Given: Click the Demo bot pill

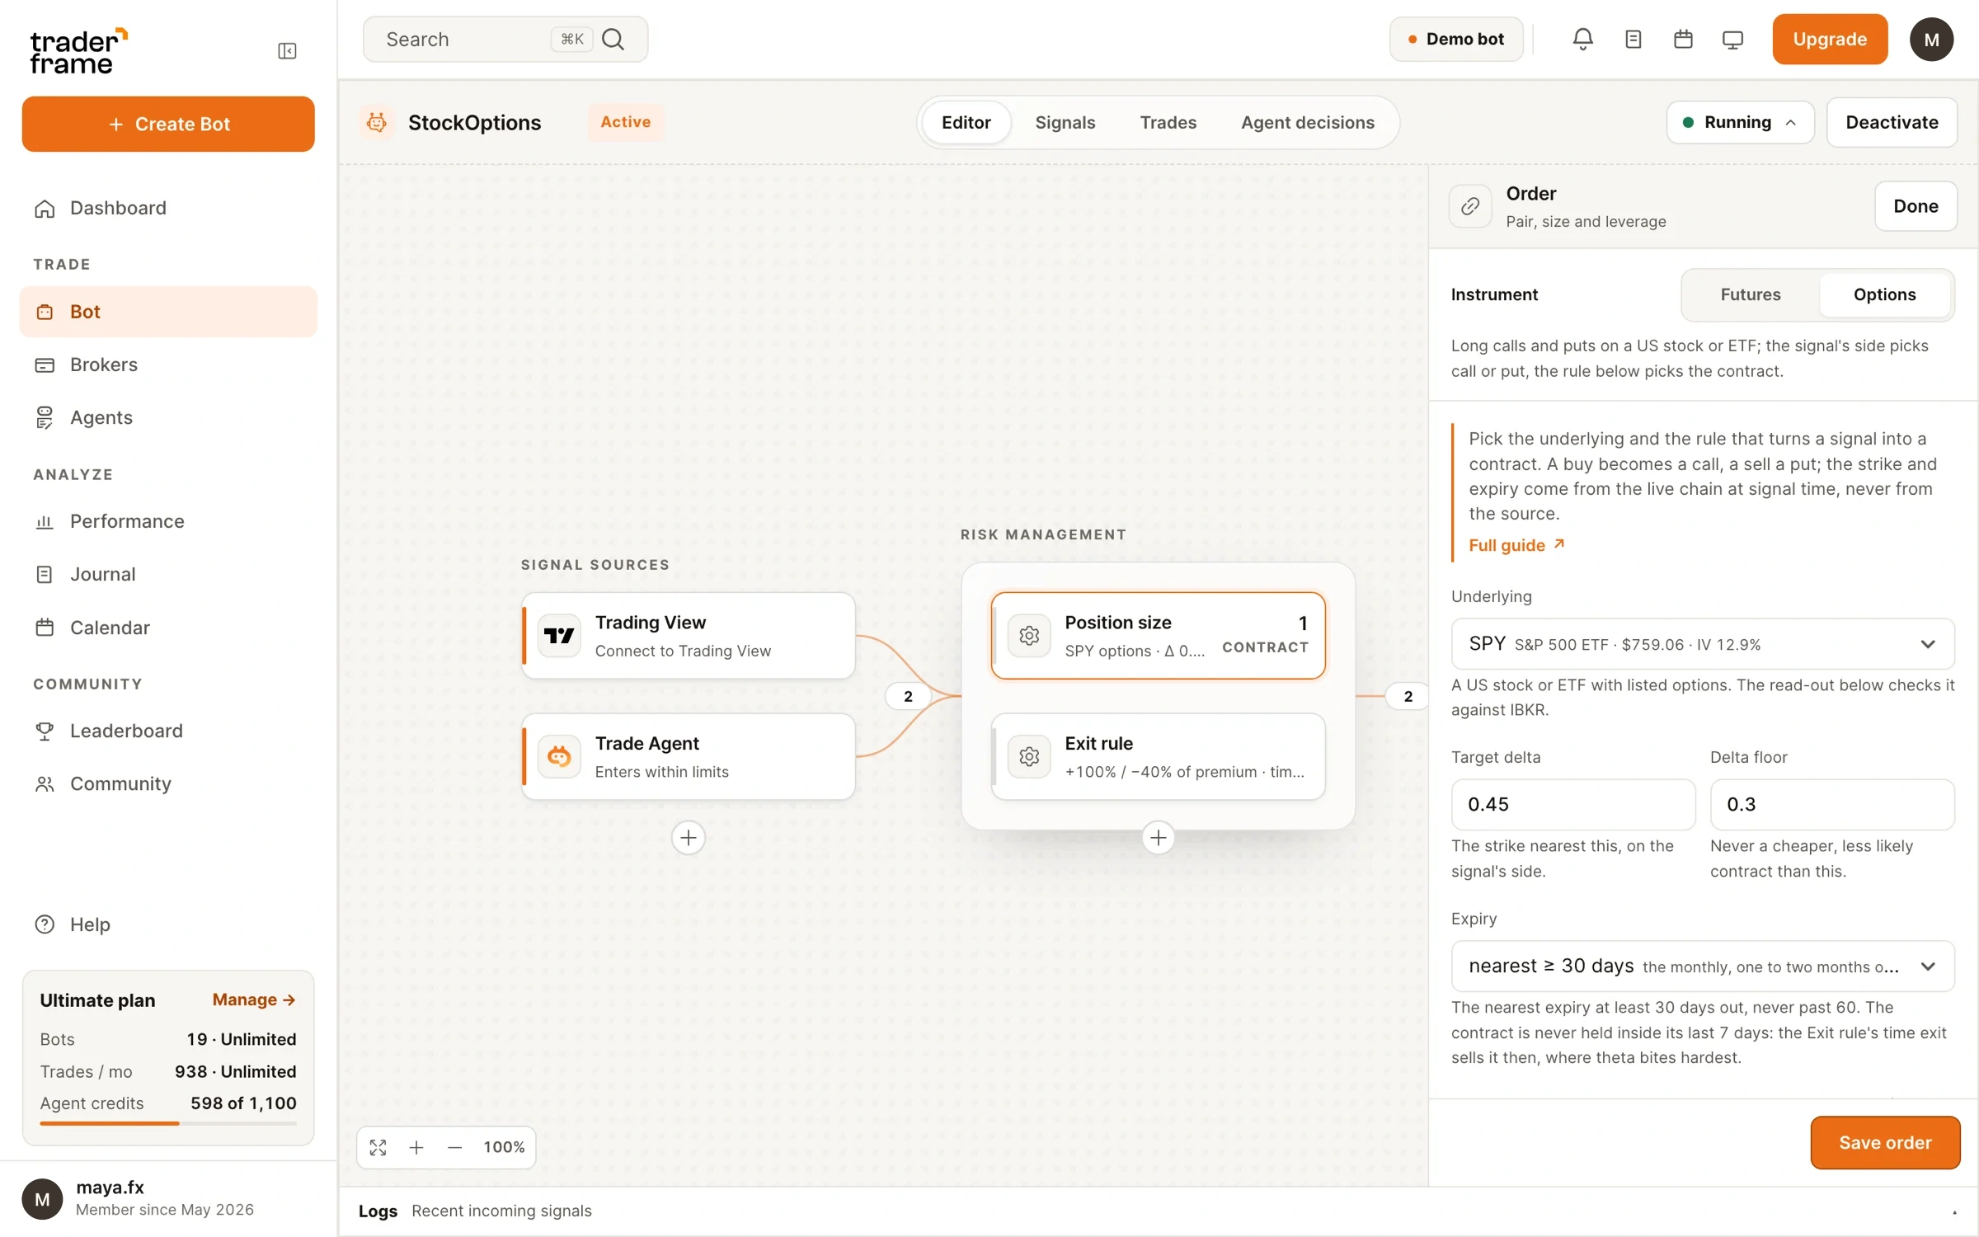Looking at the screenshot, I should click(x=1455, y=39).
